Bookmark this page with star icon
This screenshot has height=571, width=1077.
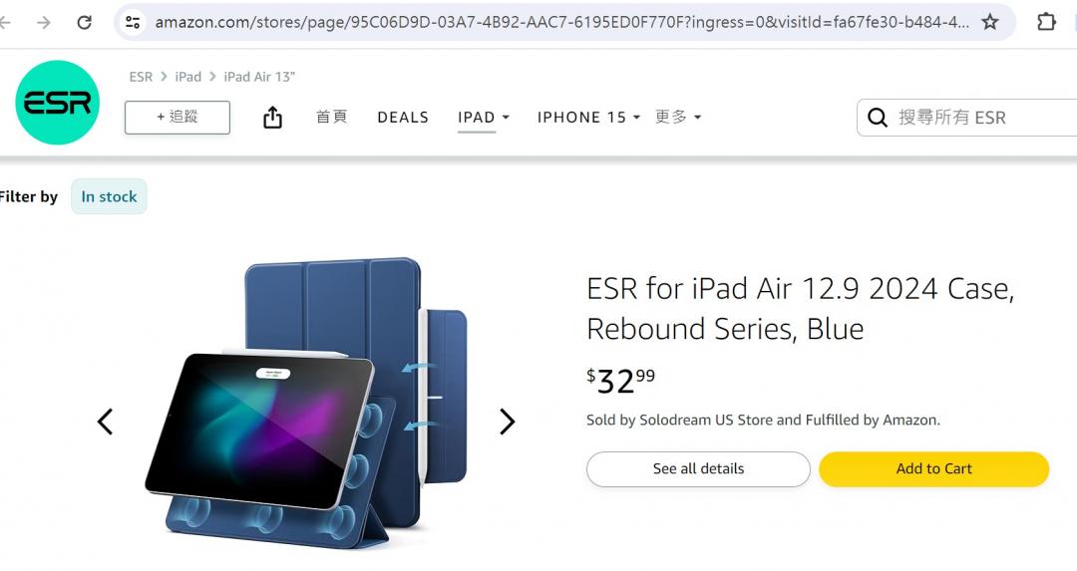point(989,22)
